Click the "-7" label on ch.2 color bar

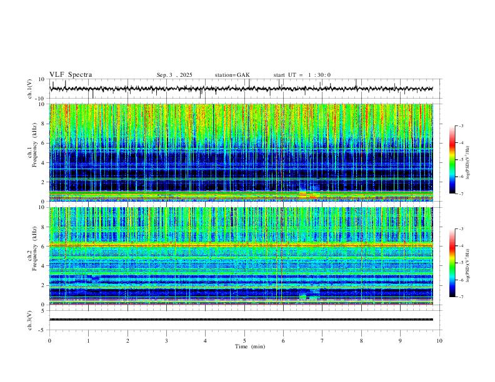pyautogui.click(x=461, y=297)
